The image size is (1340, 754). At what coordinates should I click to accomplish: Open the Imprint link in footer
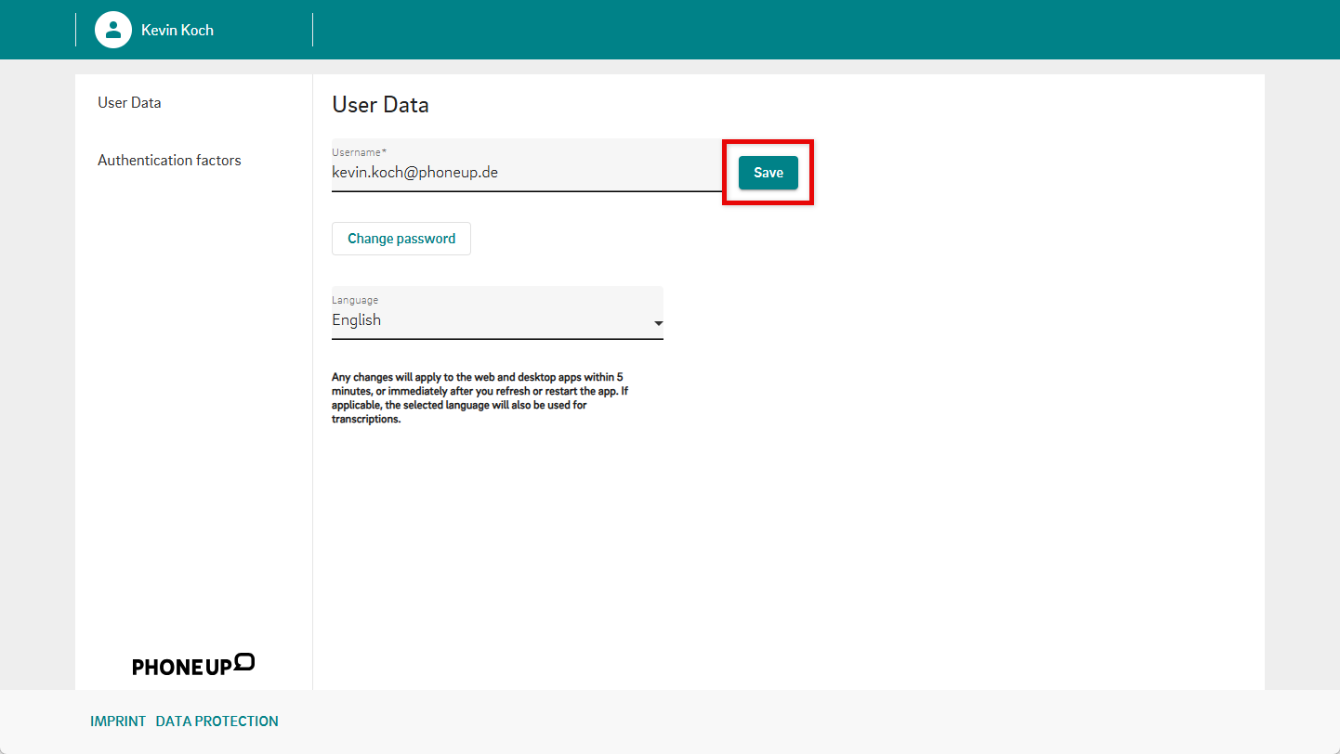(118, 721)
